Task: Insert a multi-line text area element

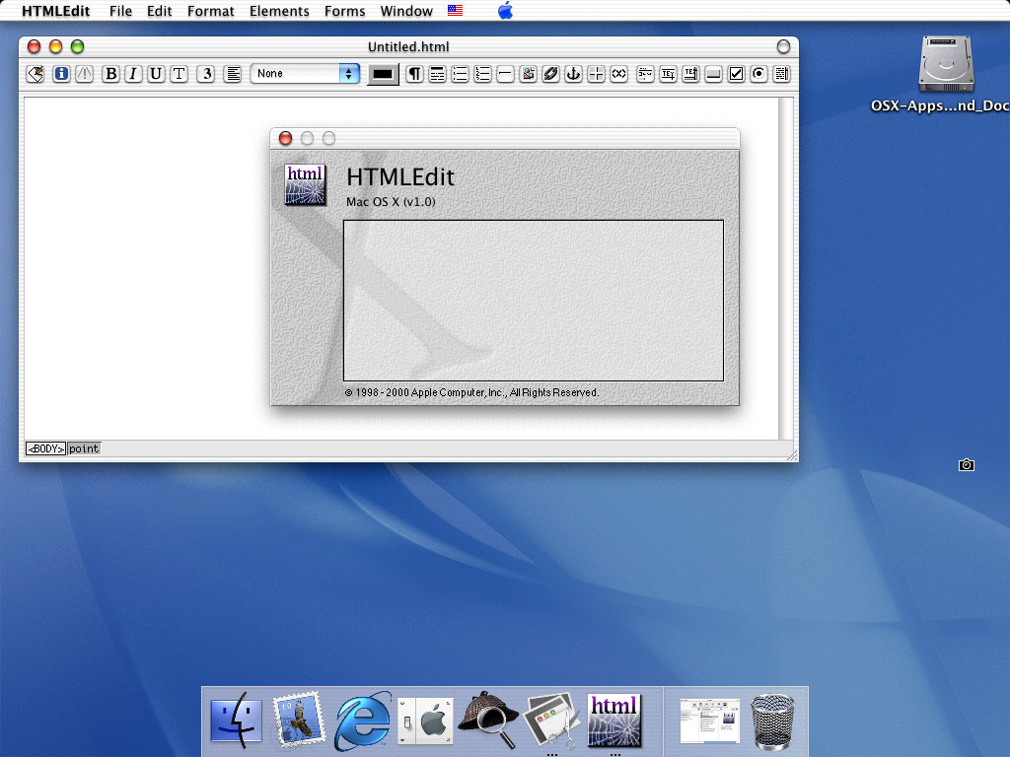Action: coord(690,74)
